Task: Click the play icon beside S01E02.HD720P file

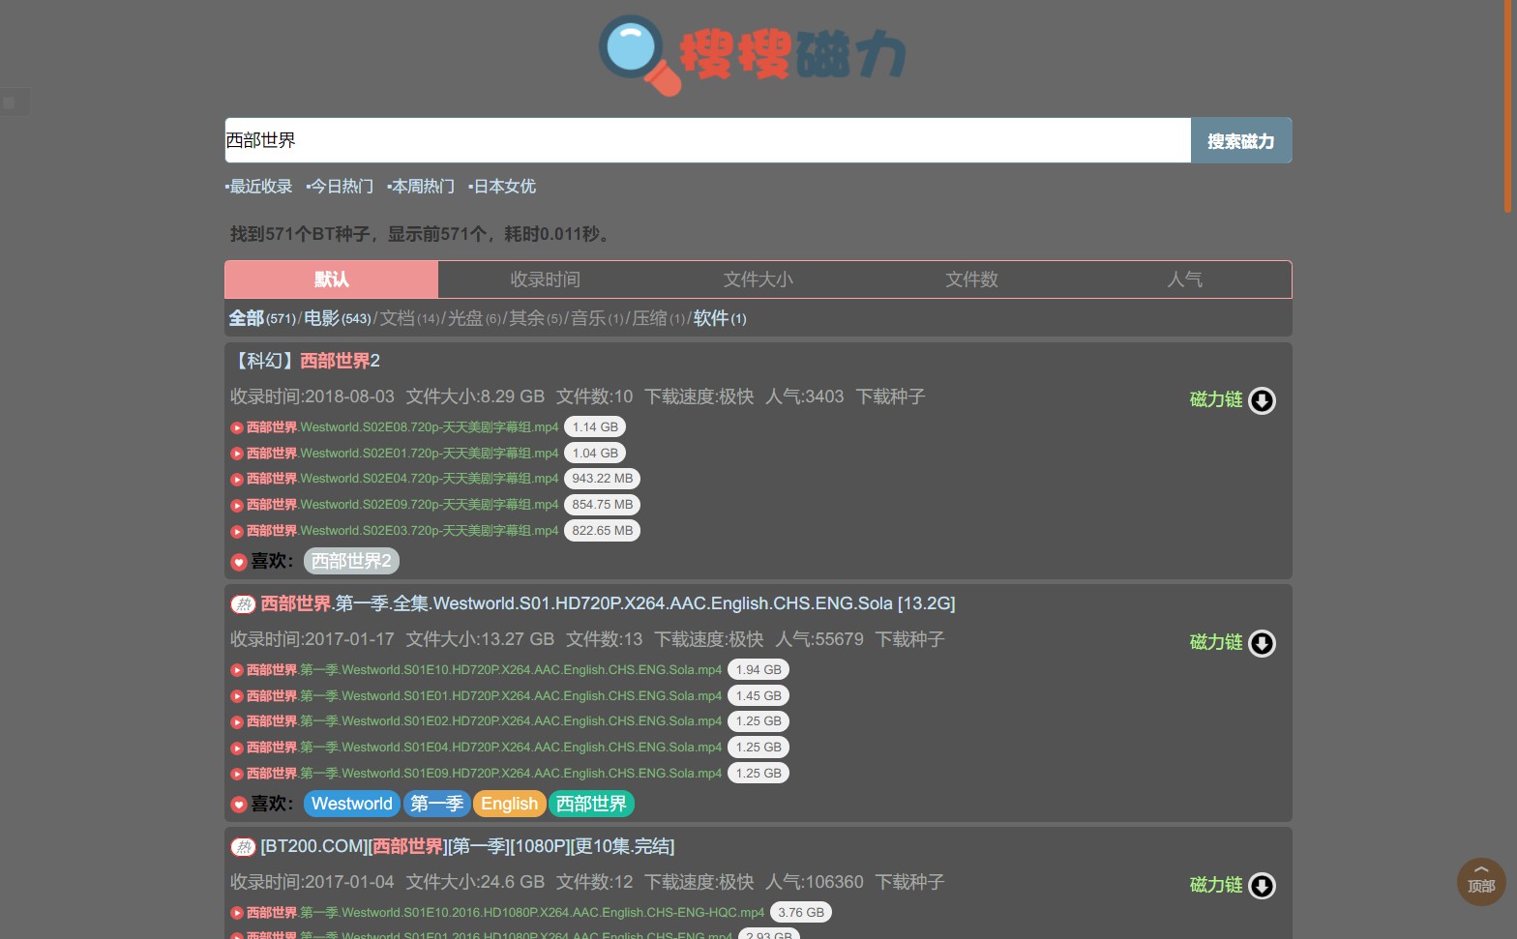Action: (237, 722)
